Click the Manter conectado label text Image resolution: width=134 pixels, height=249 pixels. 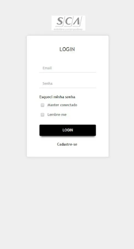(62, 105)
